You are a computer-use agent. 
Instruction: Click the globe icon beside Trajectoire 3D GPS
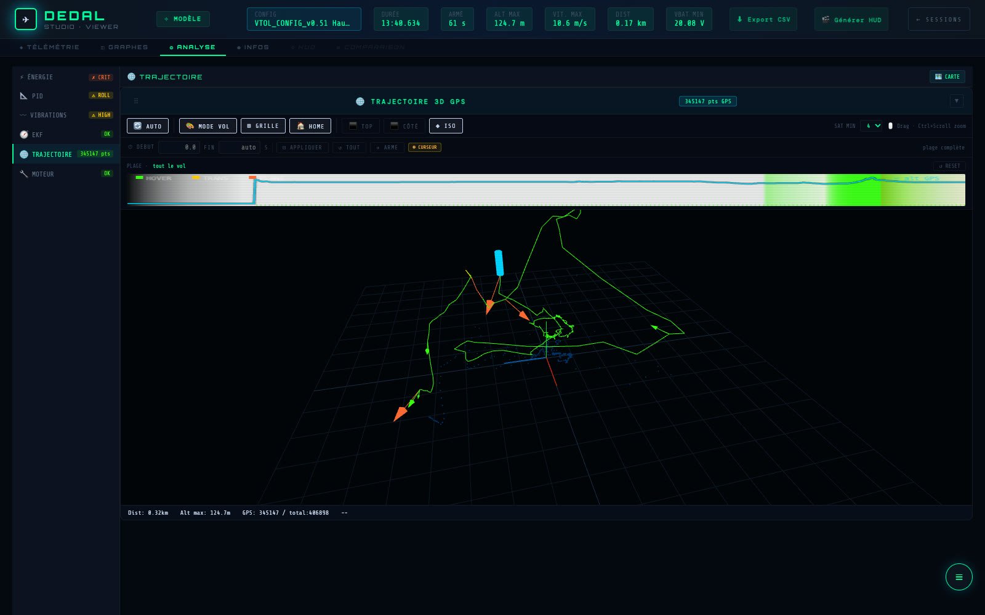coord(360,101)
